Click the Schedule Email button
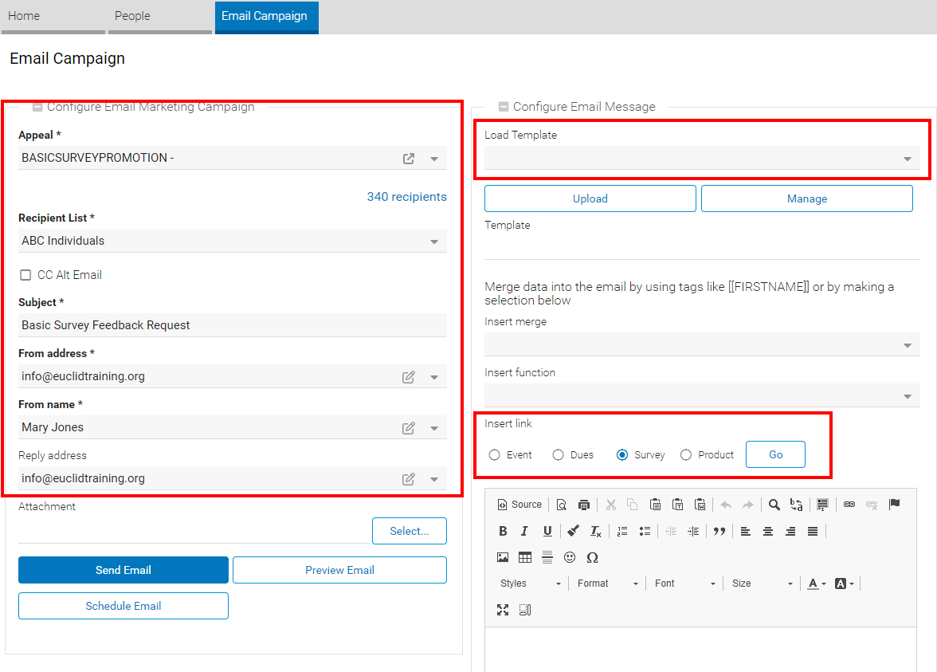The width and height of the screenshot is (937, 672). pyautogui.click(x=123, y=606)
